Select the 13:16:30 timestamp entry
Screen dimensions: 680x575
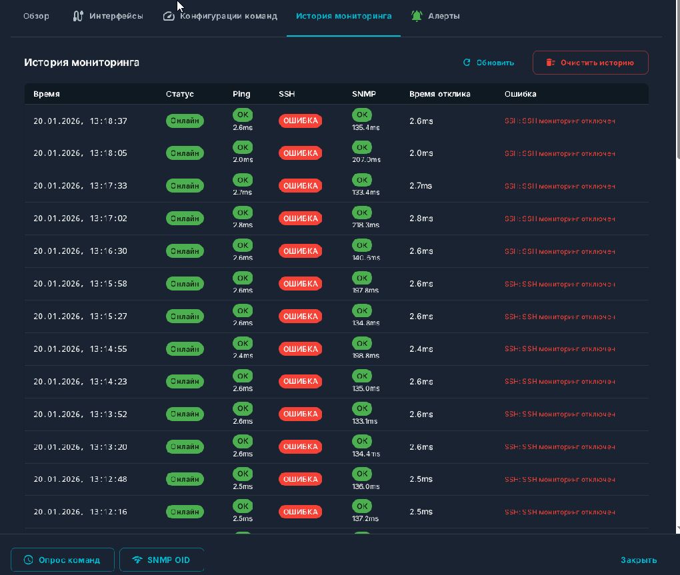click(80, 251)
